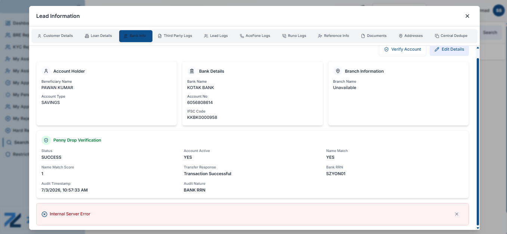
Task: Click the Transaction Successful transfer response
Action: point(207,174)
